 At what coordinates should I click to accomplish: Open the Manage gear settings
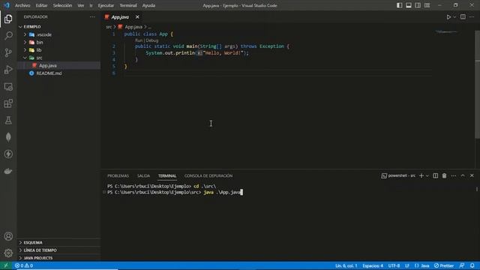(x=8, y=253)
